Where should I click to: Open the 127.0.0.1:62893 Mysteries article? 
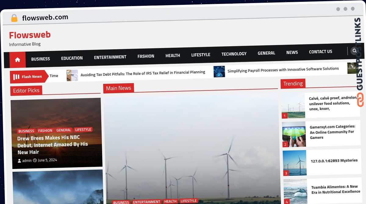[334, 160]
